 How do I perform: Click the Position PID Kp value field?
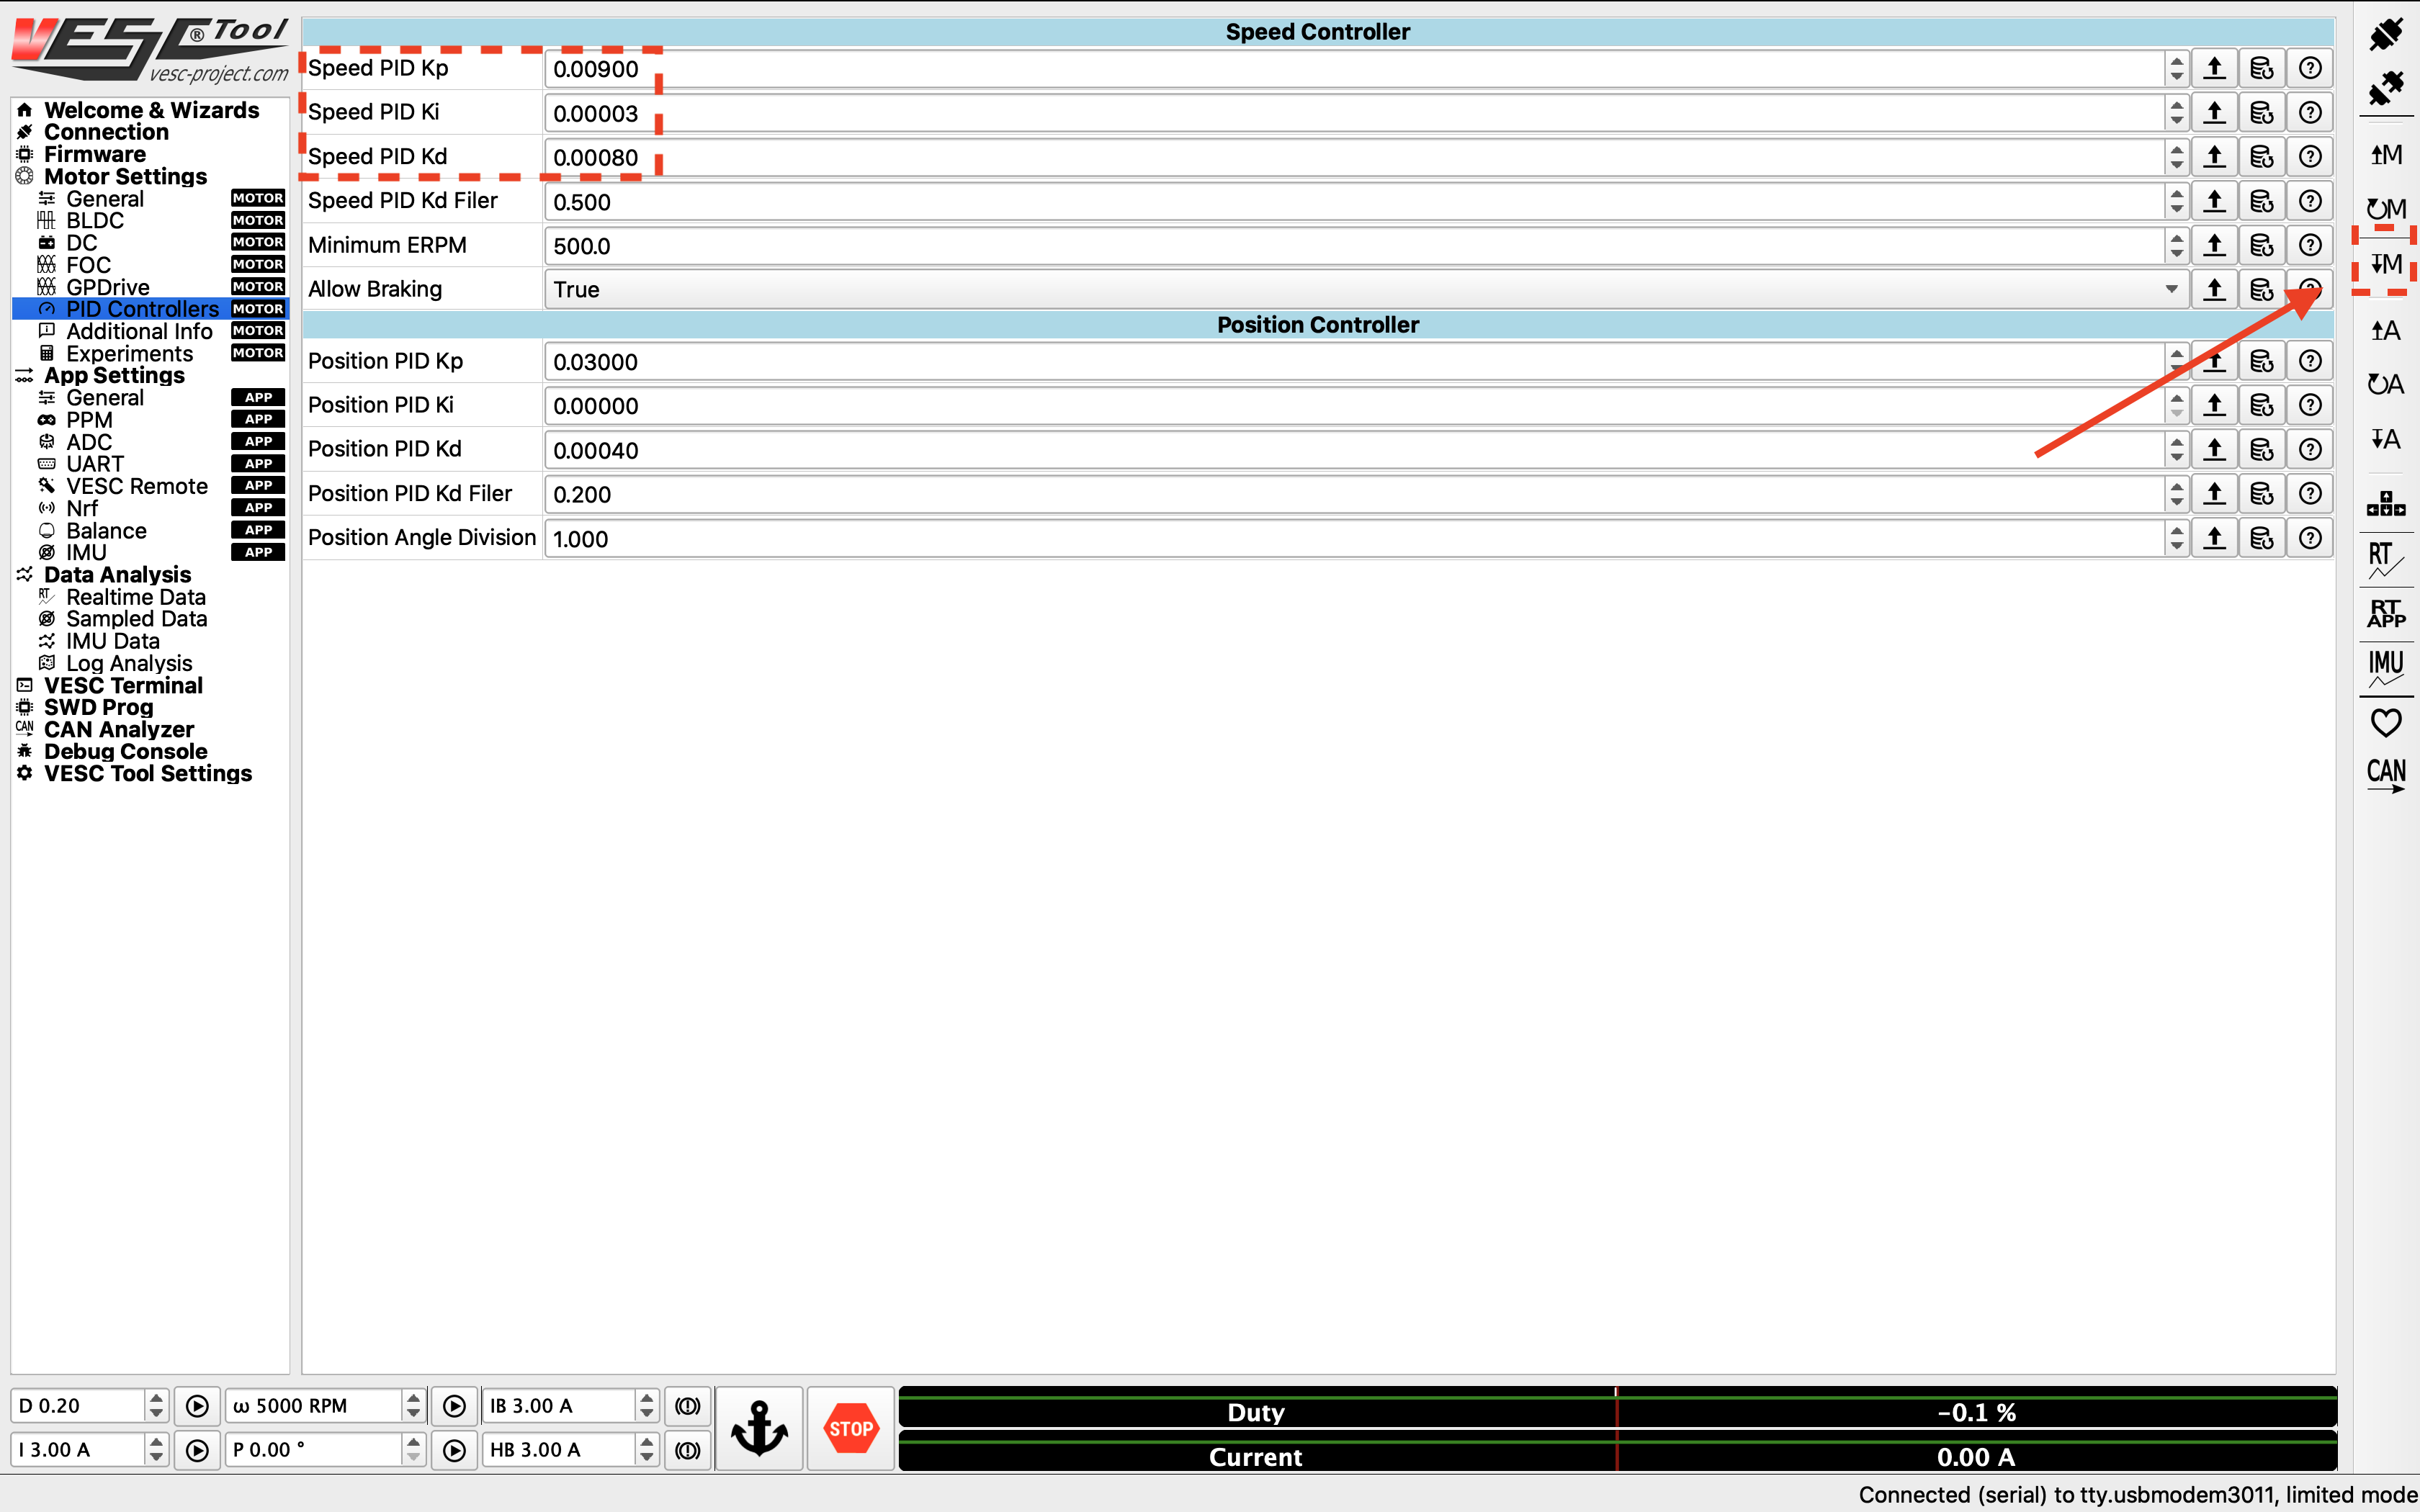[1355, 362]
